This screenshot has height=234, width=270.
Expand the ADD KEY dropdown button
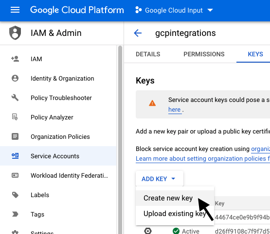click(160, 179)
